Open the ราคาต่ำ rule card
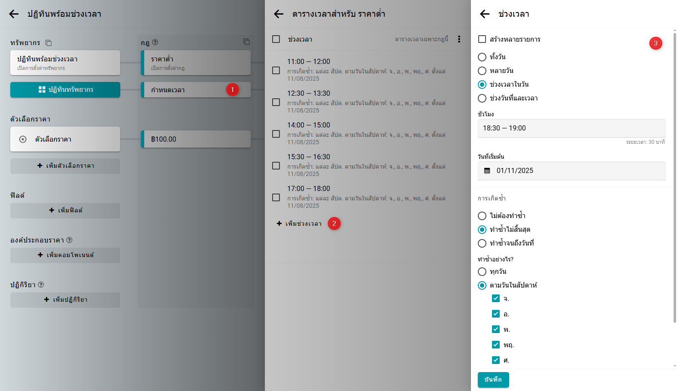This screenshot has height=391, width=677. coord(196,63)
